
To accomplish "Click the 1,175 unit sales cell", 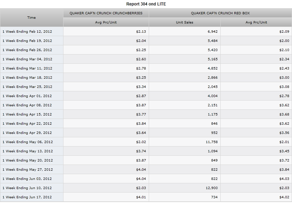I will tap(185, 114).
